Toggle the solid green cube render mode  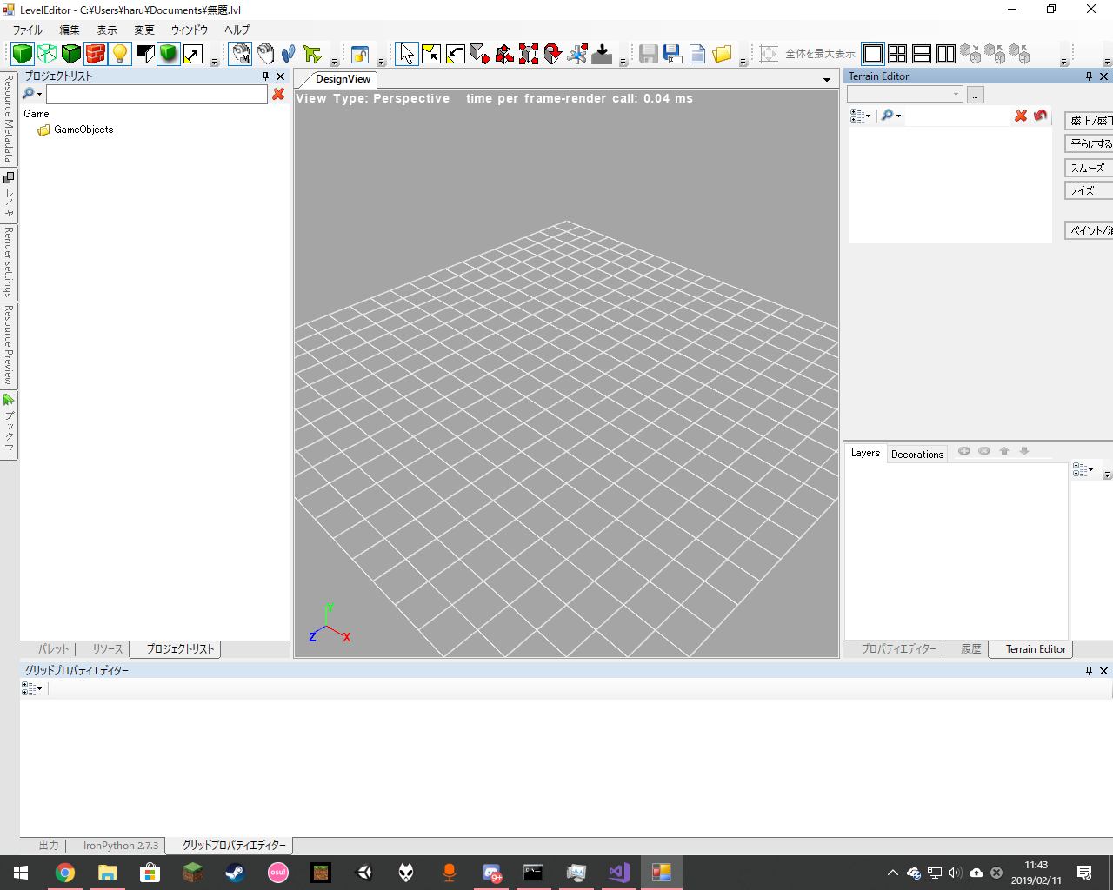click(23, 54)
